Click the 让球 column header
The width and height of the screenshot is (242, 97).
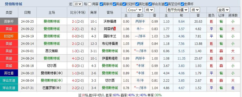pyautogui.click(x=221, y=15)
